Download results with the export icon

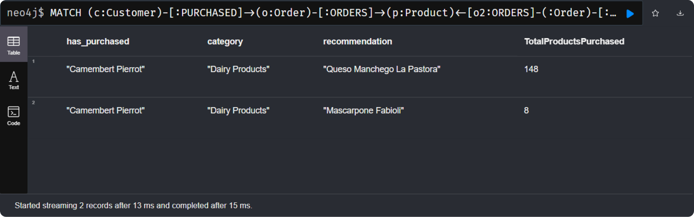pyautogui.click(x=680, y=13)
